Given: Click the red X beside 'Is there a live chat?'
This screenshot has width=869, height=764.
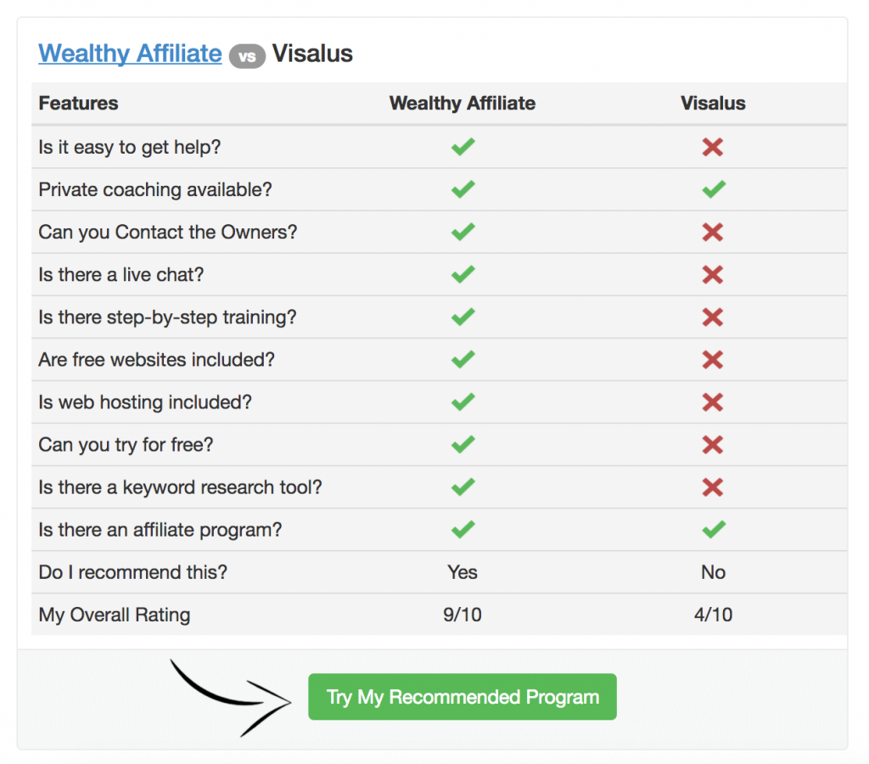Looking at the screenshot, I should [713, 274].
